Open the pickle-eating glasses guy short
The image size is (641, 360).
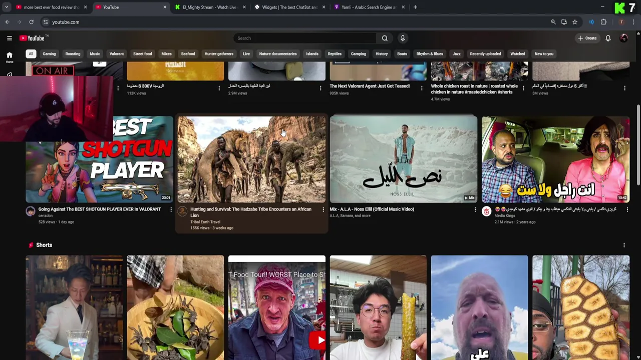click(x=378, y=307)
